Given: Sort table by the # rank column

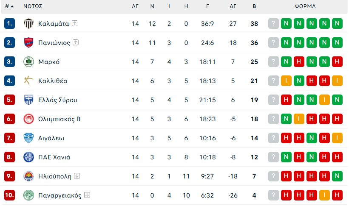Looking at the screenshot, I should pyautogui.click(x=9, y=6).
